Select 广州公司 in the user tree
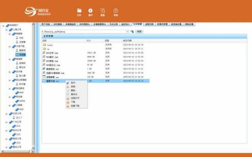The width and height of the screenshot is (252, 157). 17,122
